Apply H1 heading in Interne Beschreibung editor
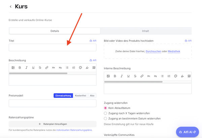202x138 pixels. (x=149, y=76)
